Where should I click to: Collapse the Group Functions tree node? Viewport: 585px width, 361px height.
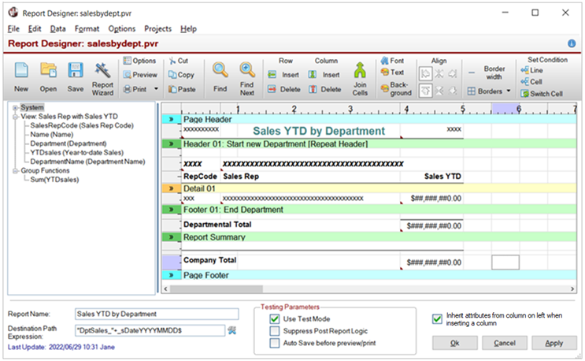14,170
